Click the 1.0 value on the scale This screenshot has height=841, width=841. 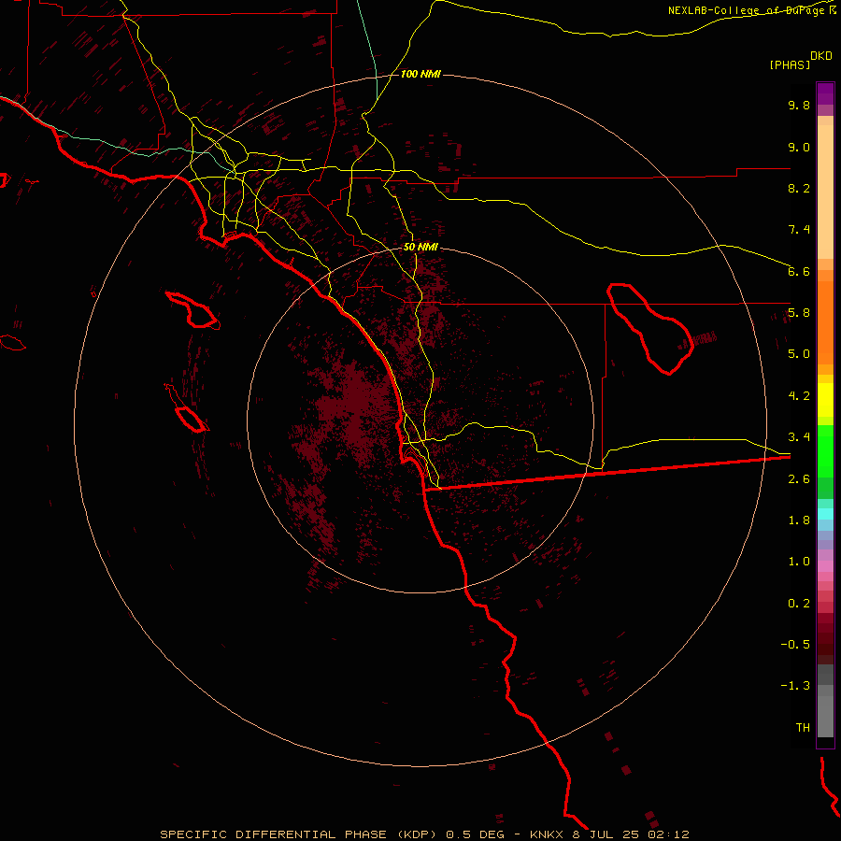(x=799, y=562)
